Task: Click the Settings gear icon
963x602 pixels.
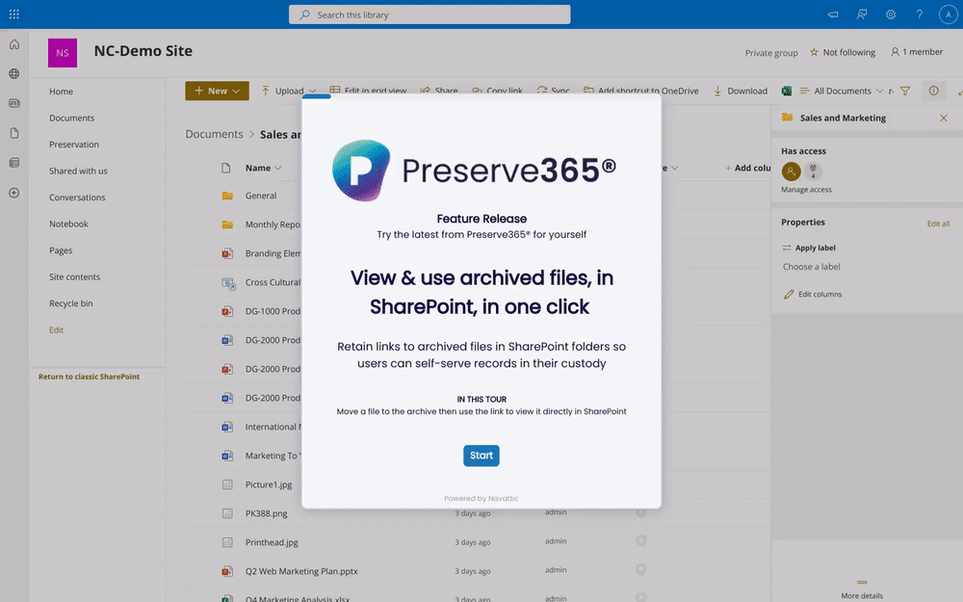Action: (x=891, y=14)
